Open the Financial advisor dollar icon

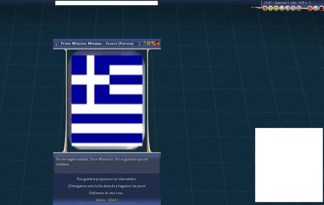[x=271, y=9]
